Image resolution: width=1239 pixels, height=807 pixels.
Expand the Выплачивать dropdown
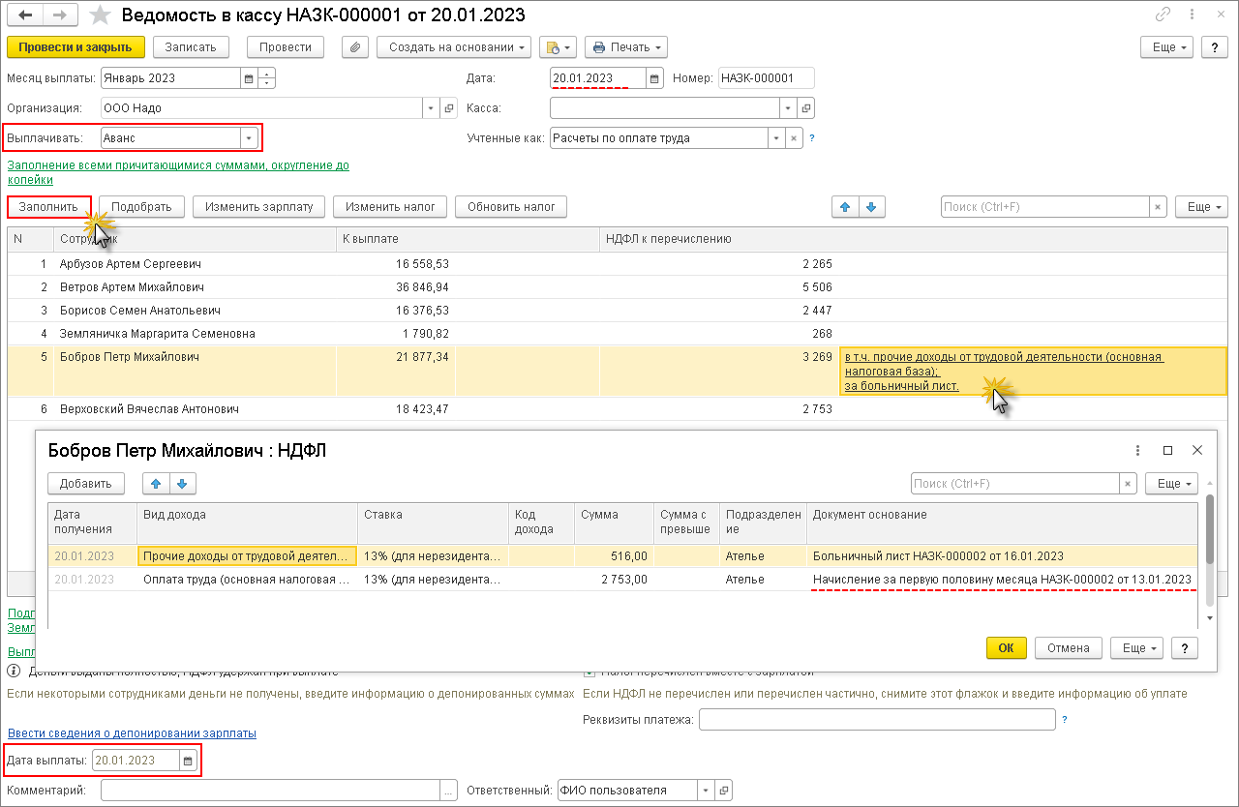point(250,138)
